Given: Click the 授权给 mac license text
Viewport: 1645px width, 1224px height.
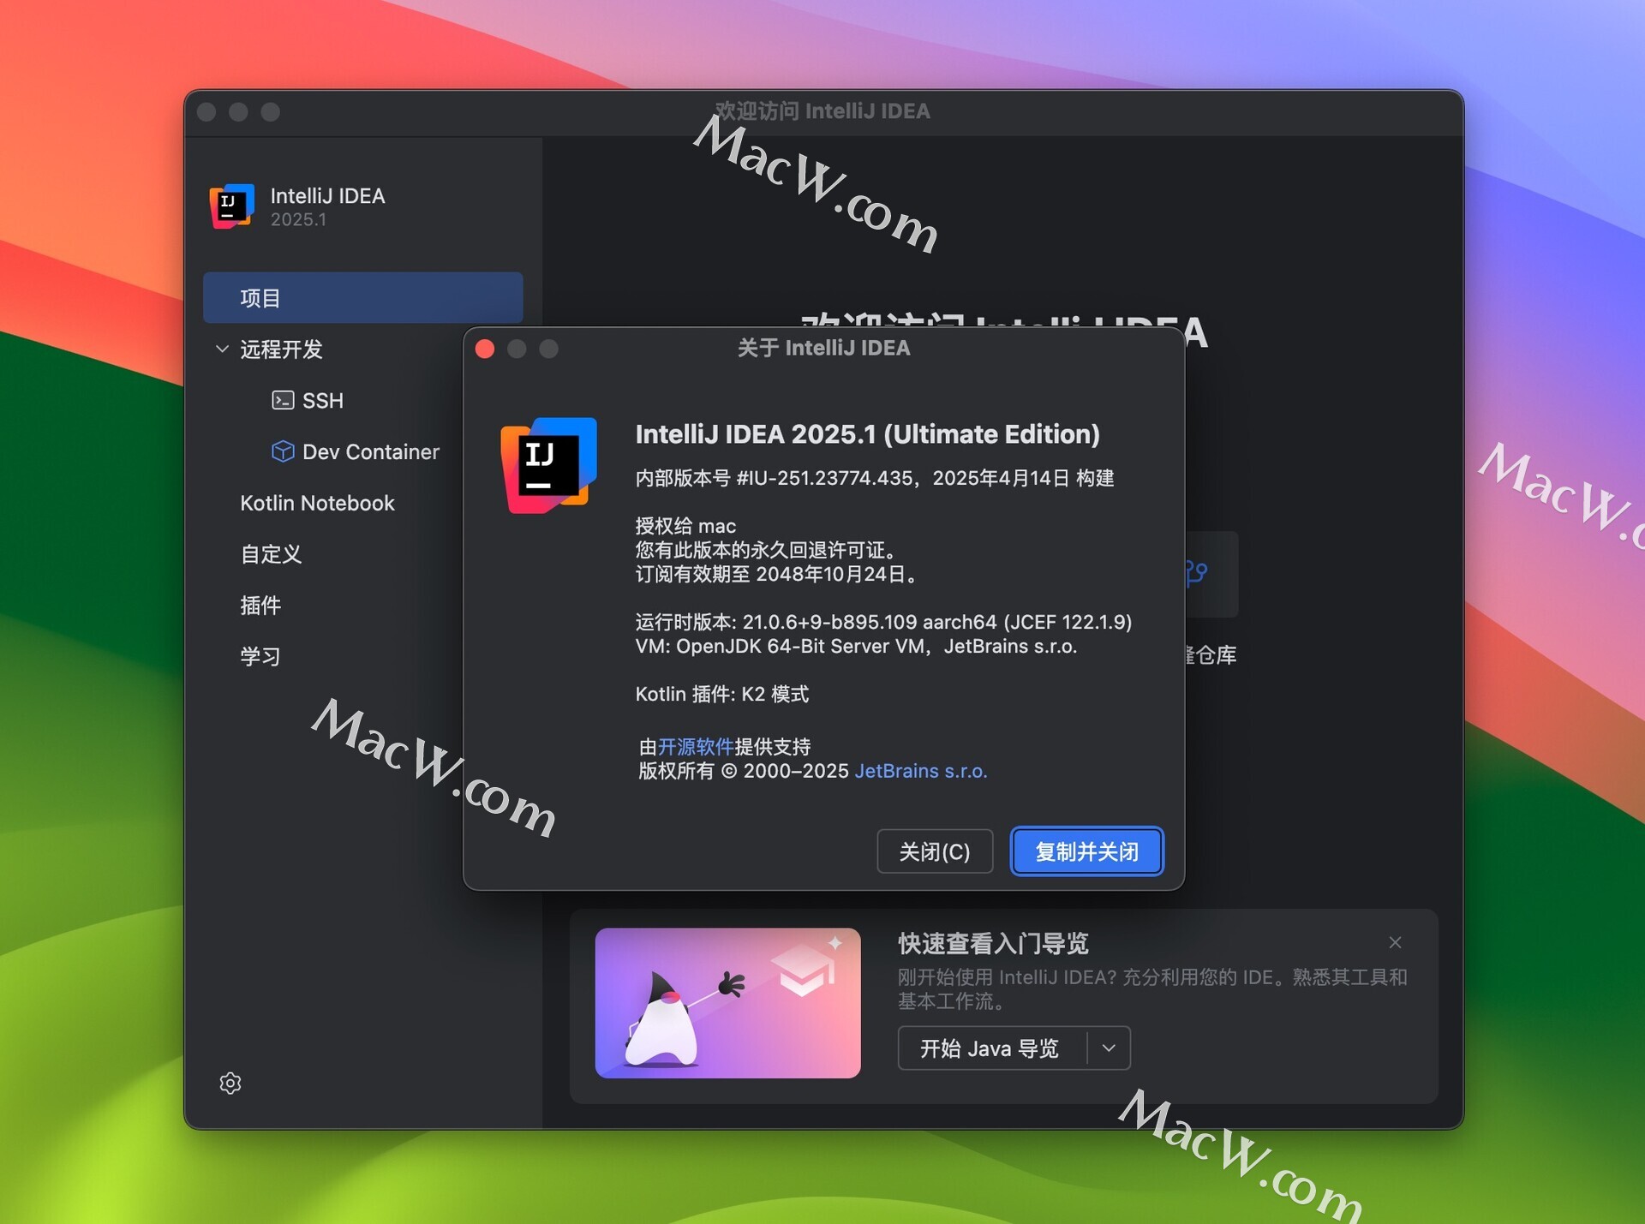Looking at the screenshot, I should [685, 526].
